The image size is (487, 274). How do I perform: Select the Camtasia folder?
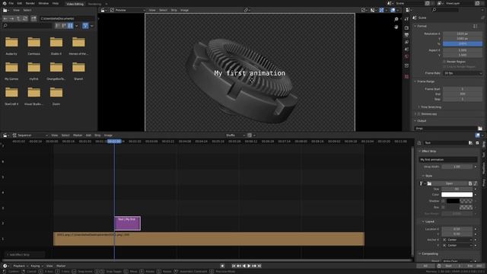click(x=33, y=46)
